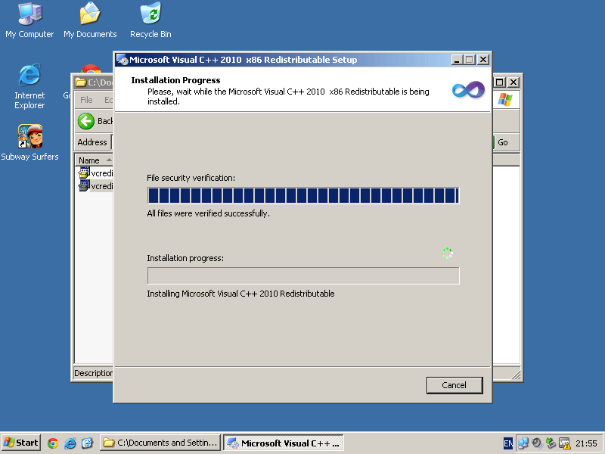Select the Internet Explorer desktop icon

[29, 86]
